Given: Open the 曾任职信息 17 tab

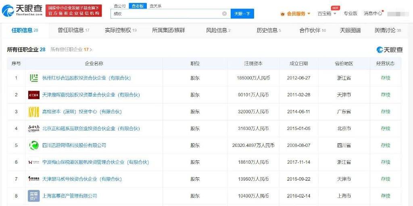Looking at the screenshot, I should point(73,31).
